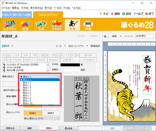Open the 文字色 color dropdown
Image resolution: width=156 pixels, height=131 pixels.
click(98, 65)
